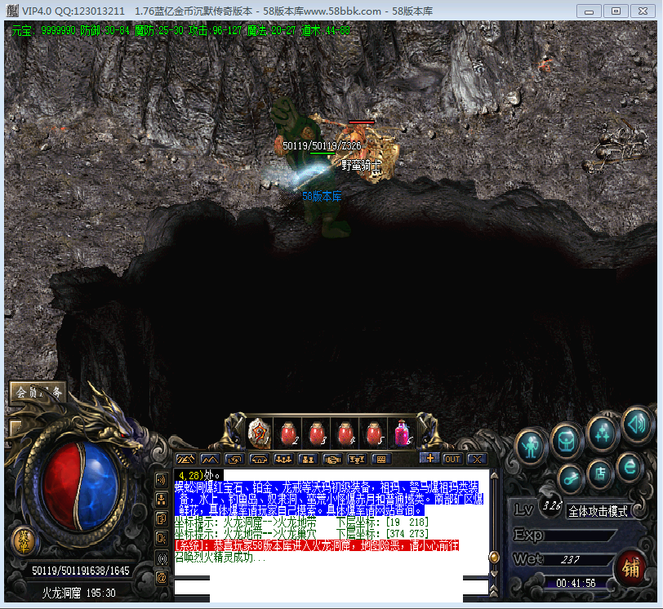Click the keyboard grid icon button
Screen dimensions: 663x609
point(381,460)
